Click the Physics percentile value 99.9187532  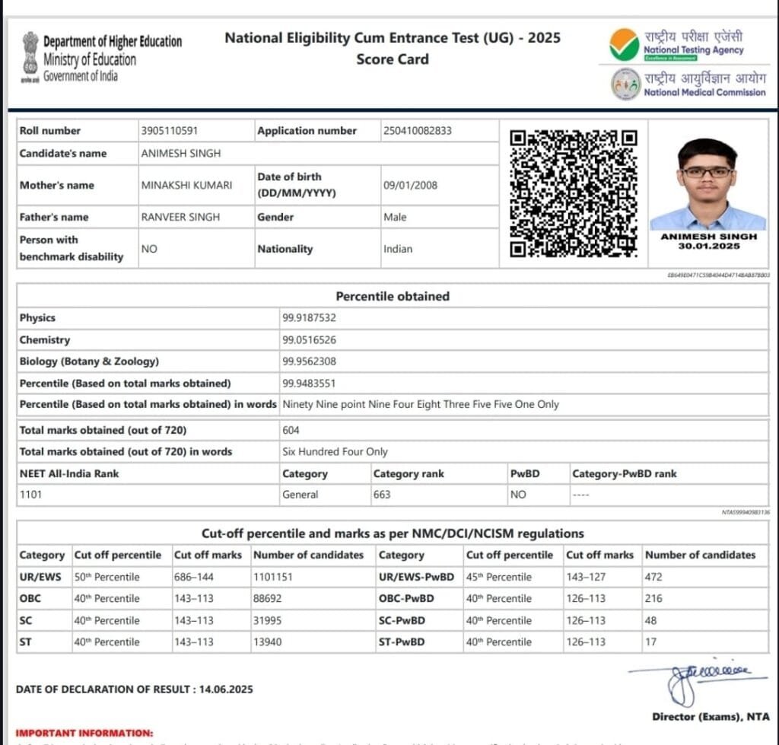click(309, 318)
